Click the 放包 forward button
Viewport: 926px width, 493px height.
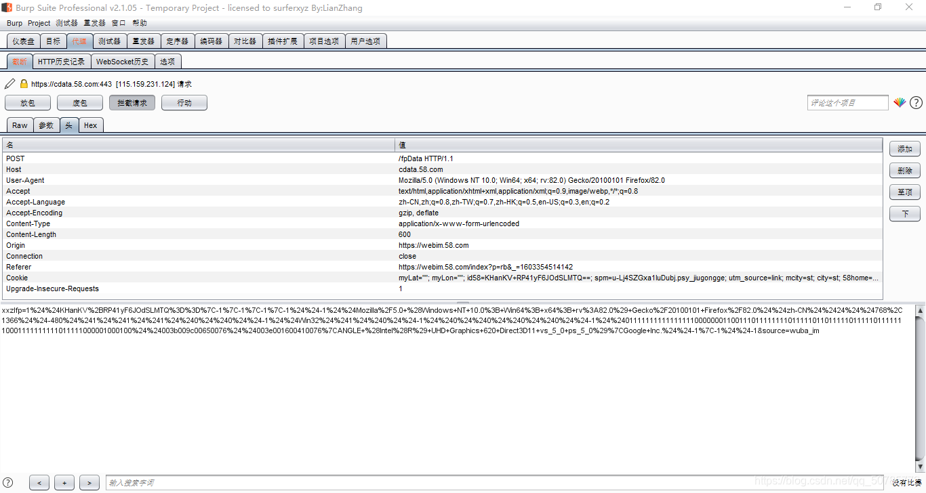28,103
